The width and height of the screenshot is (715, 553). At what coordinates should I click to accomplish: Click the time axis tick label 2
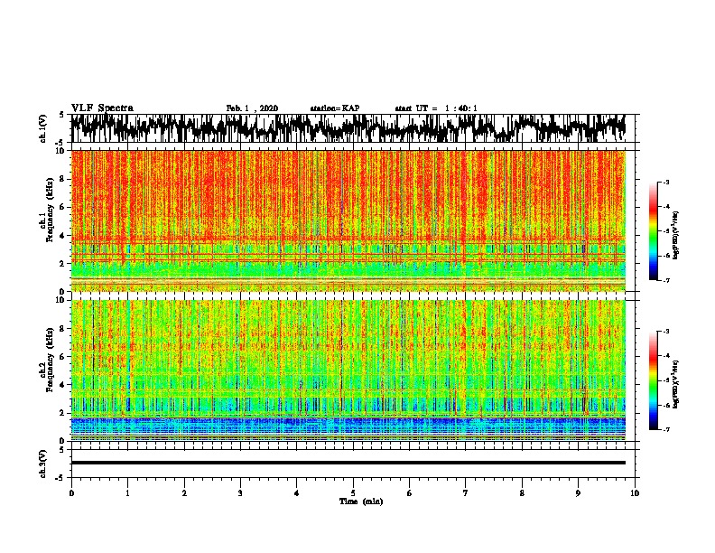point(184,493)
